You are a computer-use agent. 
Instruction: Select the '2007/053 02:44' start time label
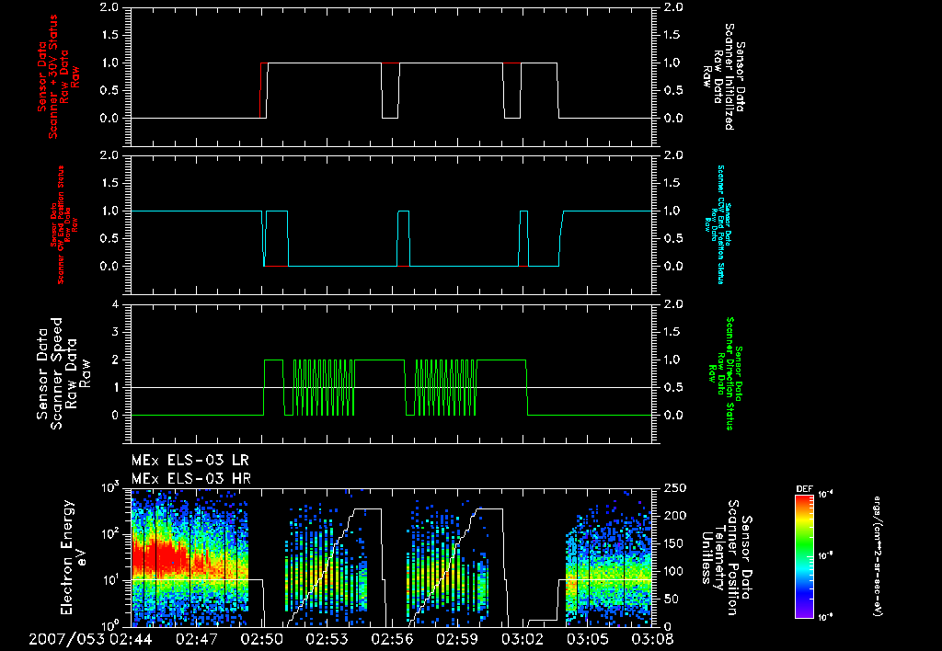point(91,639)
